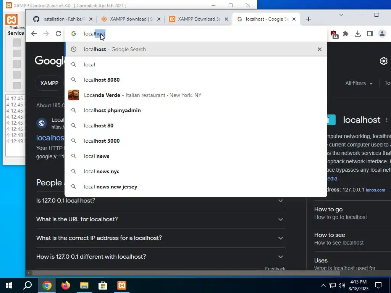Open the All filters dropdown

click(359, 84)
